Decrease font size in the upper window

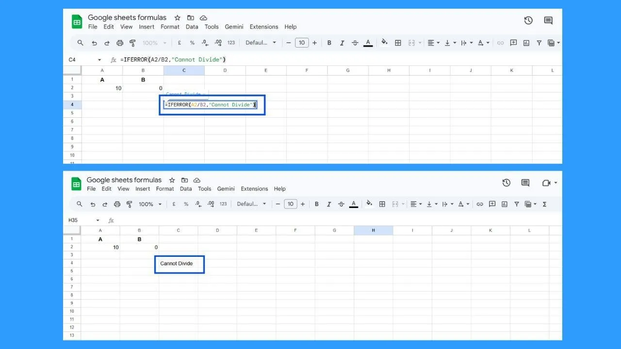(289, 43)
